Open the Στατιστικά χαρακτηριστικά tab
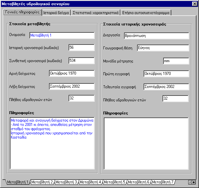This screenshot has width=199, height=188. (96, 13)
